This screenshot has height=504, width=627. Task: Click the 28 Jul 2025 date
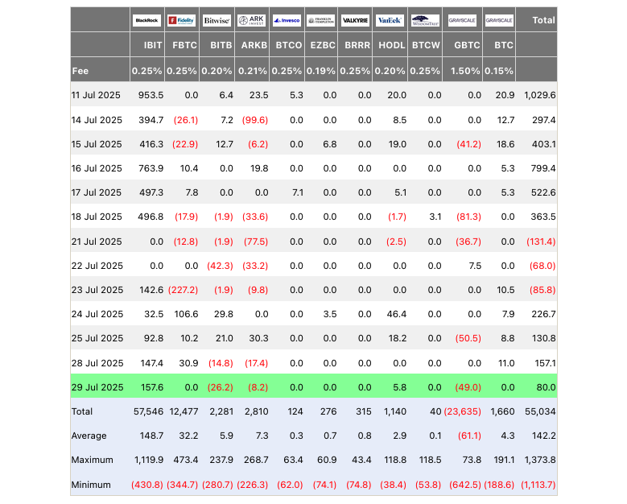pyautogui.click(x=97, y=363)
